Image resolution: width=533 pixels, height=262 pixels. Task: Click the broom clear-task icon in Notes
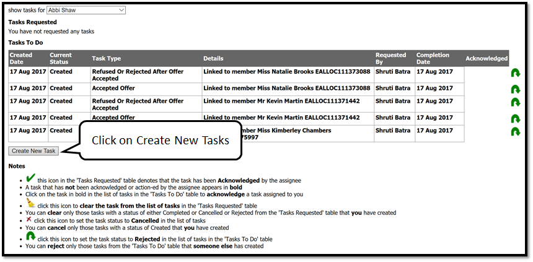click(30, 203)
